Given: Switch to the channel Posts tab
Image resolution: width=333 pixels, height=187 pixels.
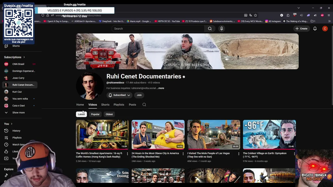Looking at the screenshot, I should click(132, 105).
